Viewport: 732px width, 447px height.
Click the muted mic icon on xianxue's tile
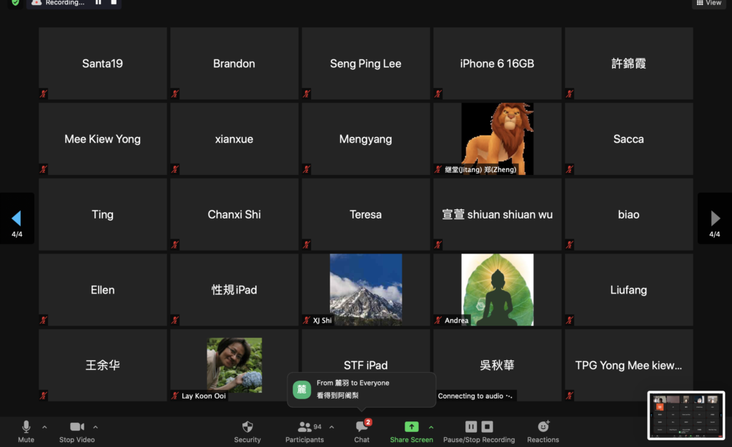175,169
